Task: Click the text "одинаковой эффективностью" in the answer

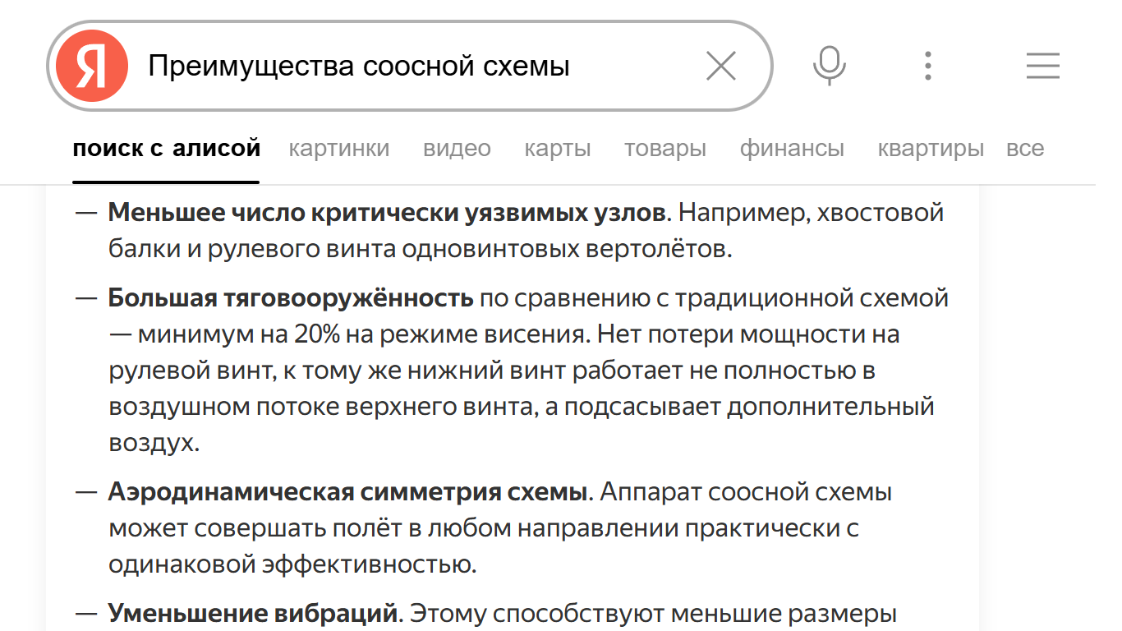Action: (292, 564)
